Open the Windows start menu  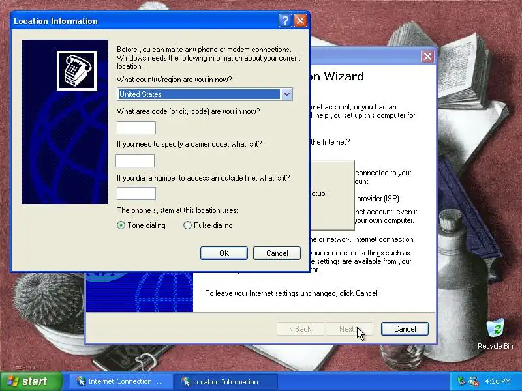click(31, 381)
